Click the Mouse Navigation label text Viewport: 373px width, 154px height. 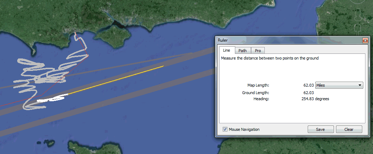[x=244, y=129]
